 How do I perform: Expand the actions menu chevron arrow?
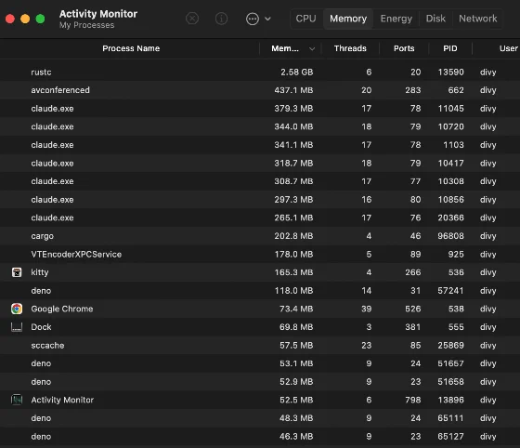[x=268, y=19]
